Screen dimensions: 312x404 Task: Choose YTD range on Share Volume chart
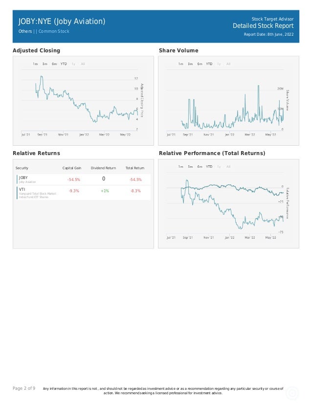coord(209,64)
